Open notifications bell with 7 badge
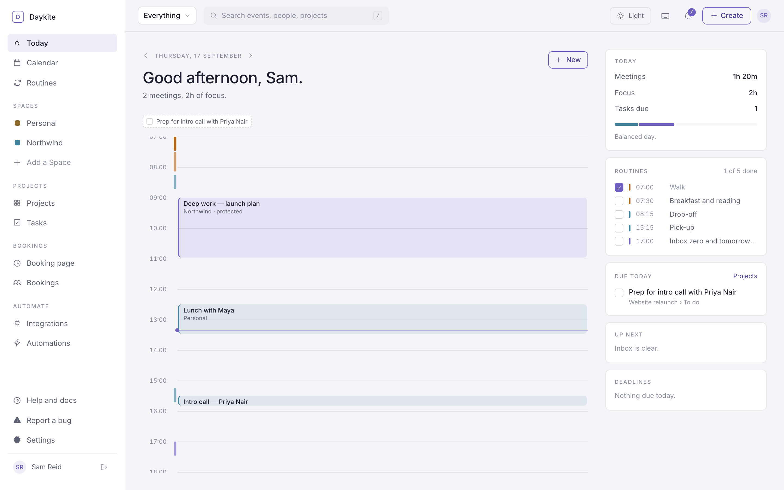The image size is (784, 490). pyautogui.click(x=688, y=16)
